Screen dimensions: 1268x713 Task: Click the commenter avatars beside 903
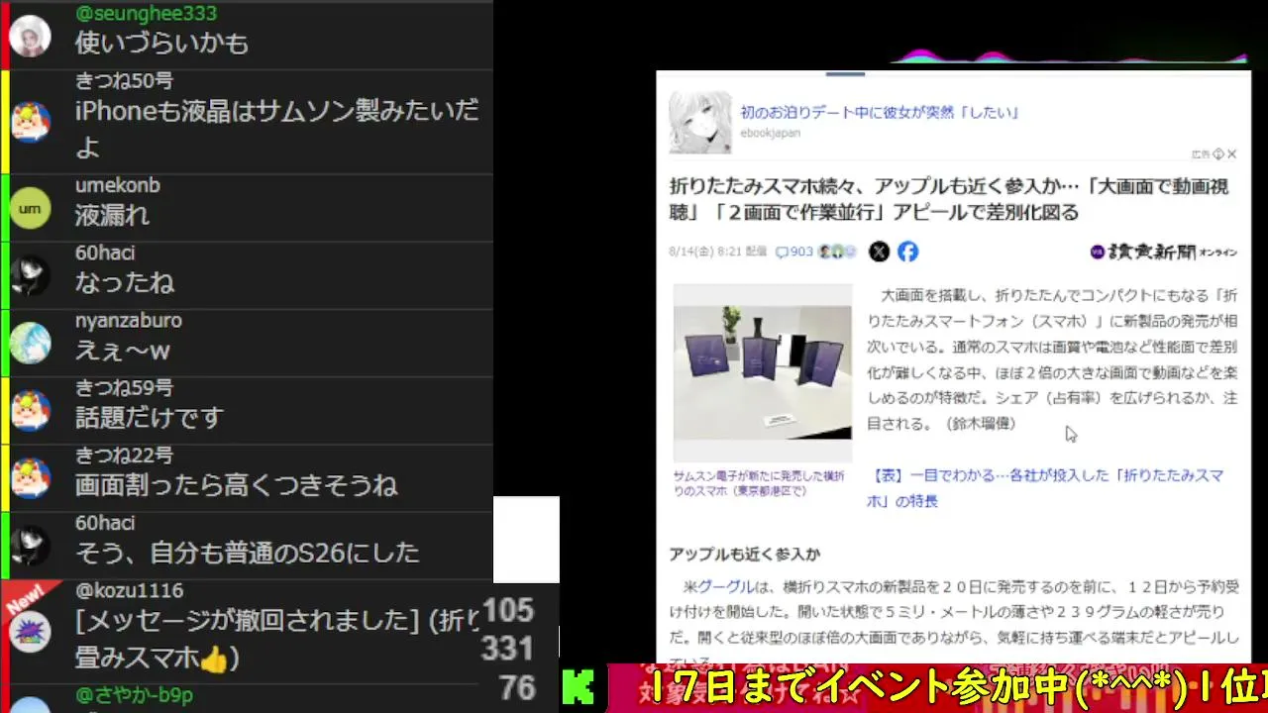(837, 252)
